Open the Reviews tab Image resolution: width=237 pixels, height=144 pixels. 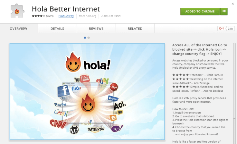96,29
